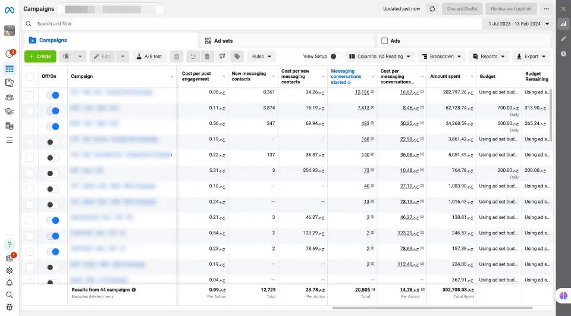Open the three-dots more options menu
The height and width of the screenshot is (316, 571).
(546, 9)
